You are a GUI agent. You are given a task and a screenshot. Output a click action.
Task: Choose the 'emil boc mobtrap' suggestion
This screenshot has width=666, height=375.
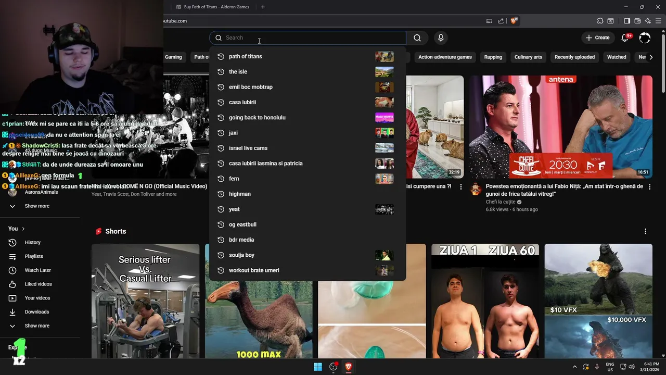tap(307, 87)
